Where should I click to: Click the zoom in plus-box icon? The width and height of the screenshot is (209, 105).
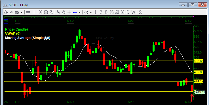41,12
